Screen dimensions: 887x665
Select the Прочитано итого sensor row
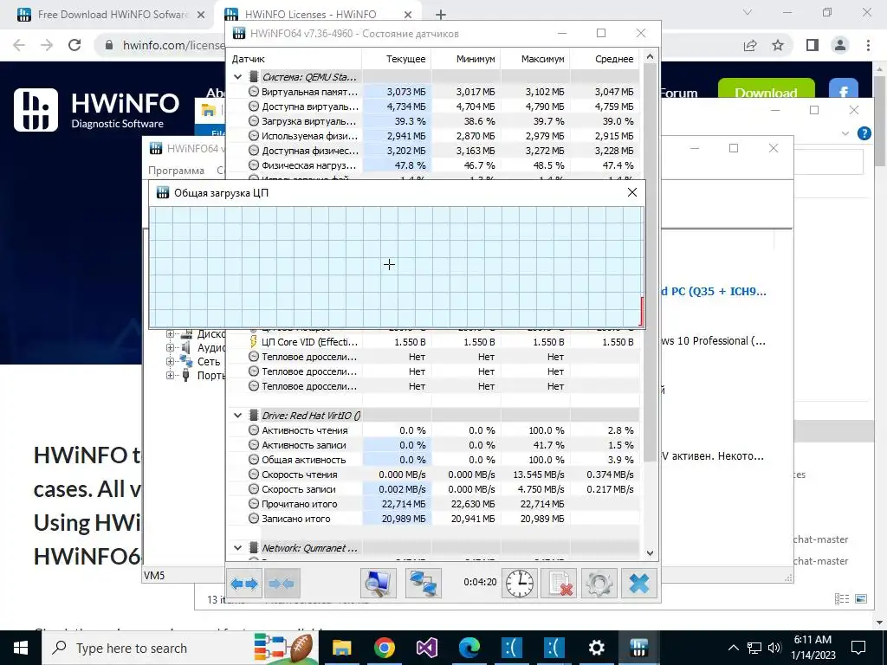pos(433,504)
